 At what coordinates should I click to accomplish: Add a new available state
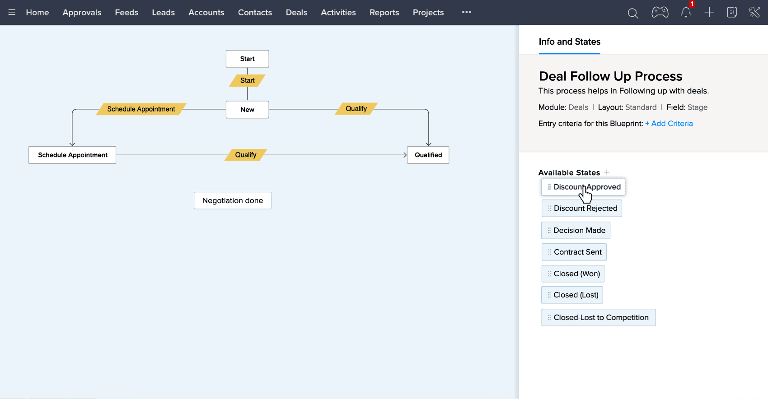tap(607, 172)
